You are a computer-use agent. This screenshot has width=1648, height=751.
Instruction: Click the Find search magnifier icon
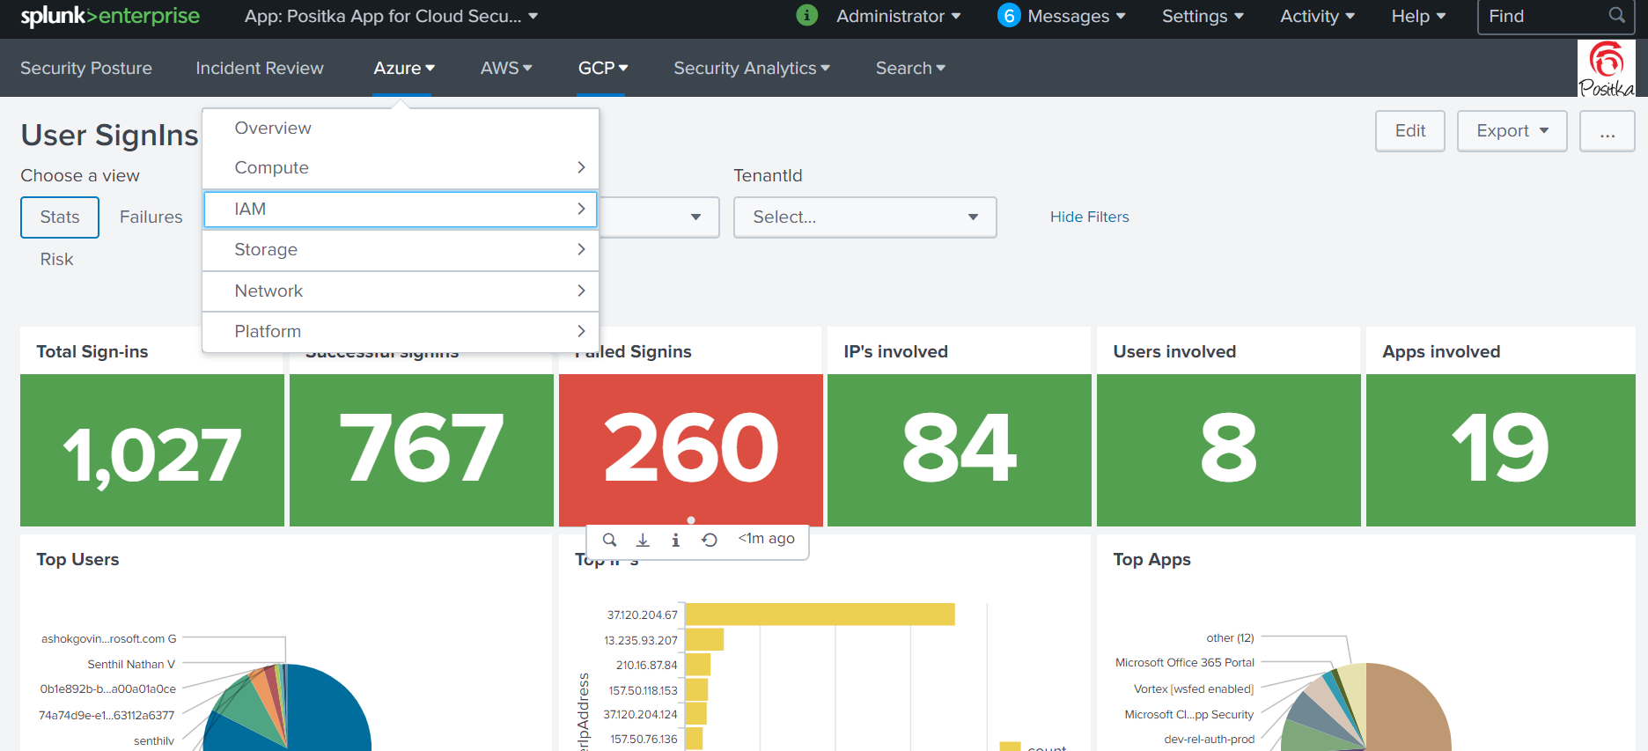pyautogui.click(x=1616, y=16)
